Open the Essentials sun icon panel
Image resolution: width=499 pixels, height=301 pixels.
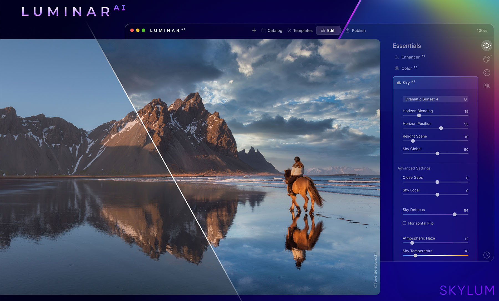tap(487, 45)
